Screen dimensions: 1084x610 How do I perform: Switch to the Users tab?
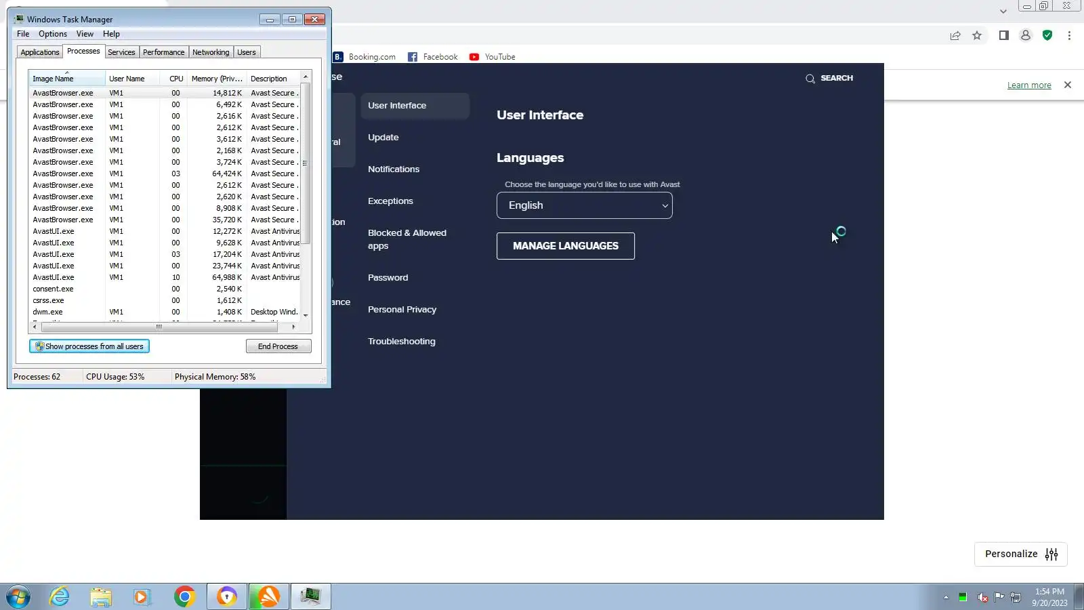[x=247, y=52]
